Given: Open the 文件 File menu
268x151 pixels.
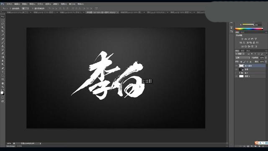Looking at the screenshot, I should point(9,4).
